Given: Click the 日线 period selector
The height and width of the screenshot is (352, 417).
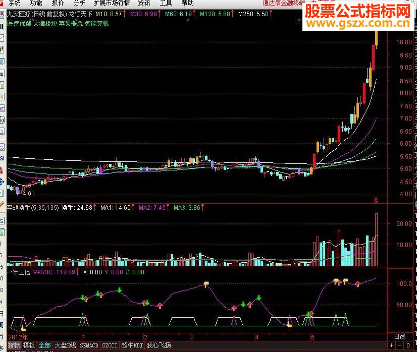Looking at the screenshot, I should click(x=400, y=337).
